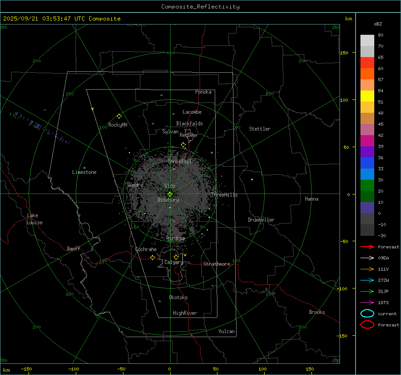Click the cyan current ellipse legend icon

tap(367, 313)
